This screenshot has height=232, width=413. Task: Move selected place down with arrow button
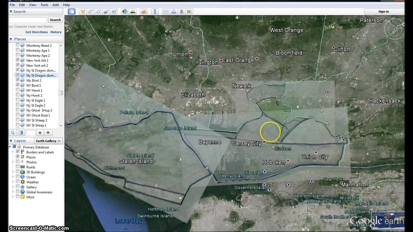48,132
